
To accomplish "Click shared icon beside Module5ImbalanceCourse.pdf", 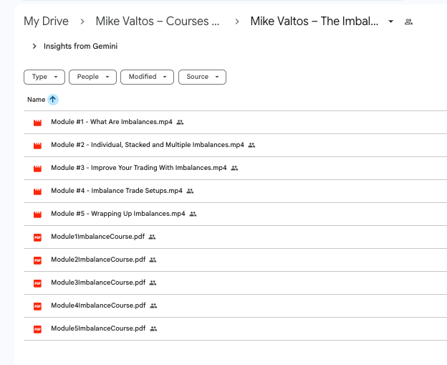I will click(x=153, y=329).
